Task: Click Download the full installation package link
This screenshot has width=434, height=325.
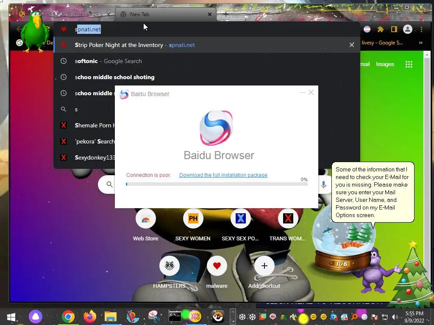Action: (x=223, y=175)
